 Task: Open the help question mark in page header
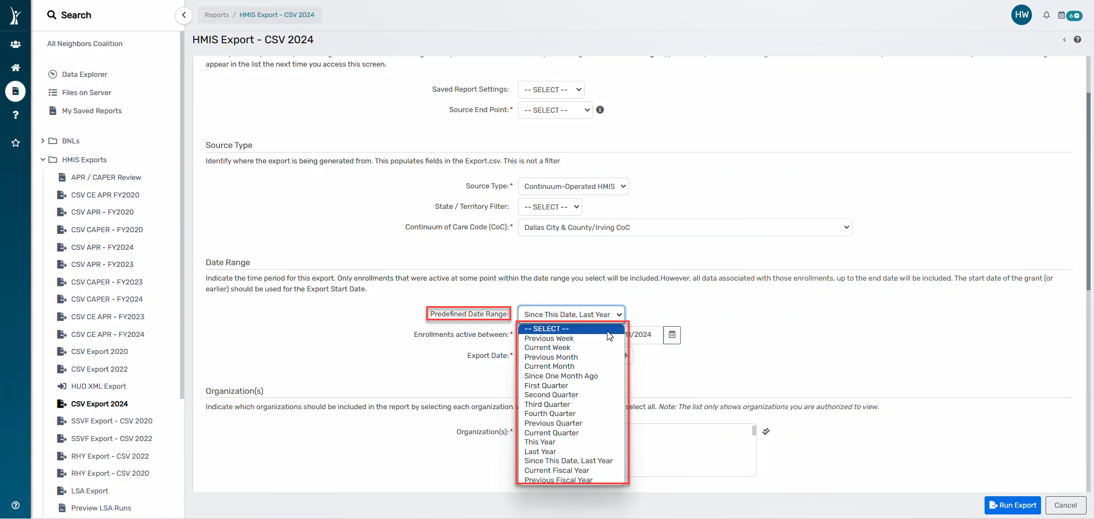point(1077,40)
